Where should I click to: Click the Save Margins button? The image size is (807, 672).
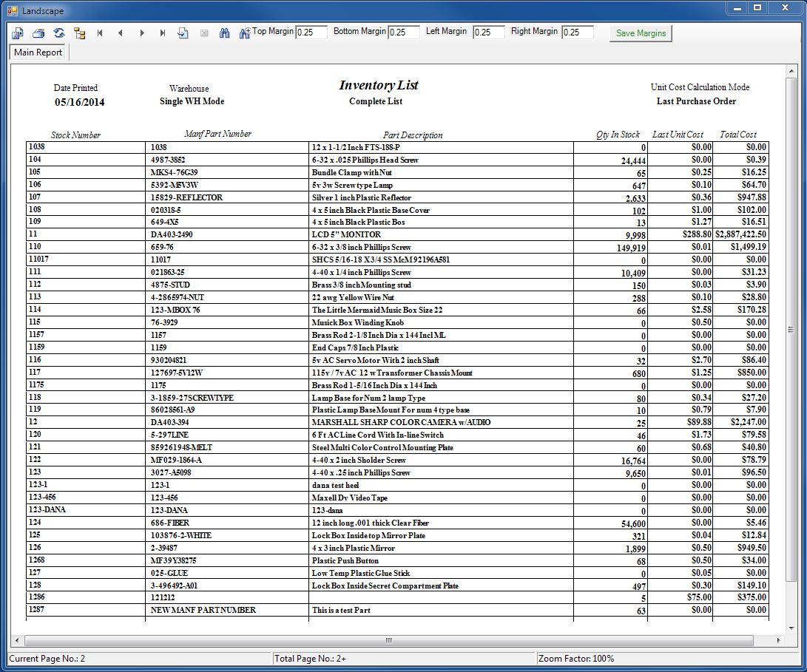coord(641,33)
